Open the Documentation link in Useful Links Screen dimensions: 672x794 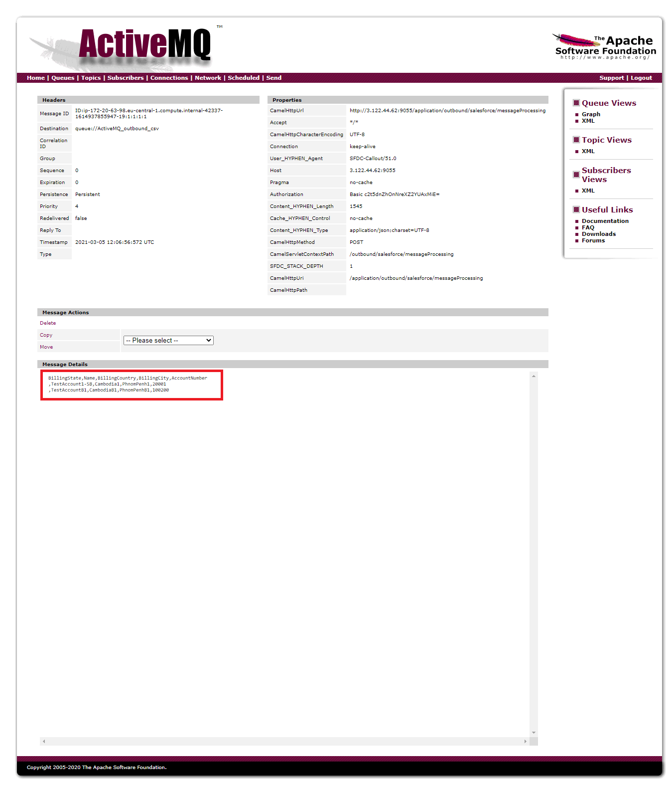[605, 221]
